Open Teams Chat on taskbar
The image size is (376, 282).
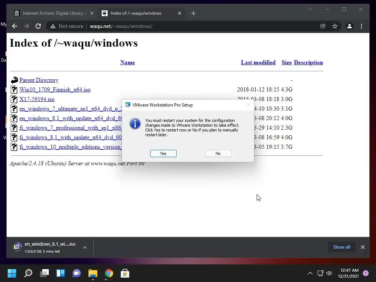[x=77, y=273]
